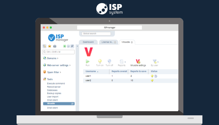Viewport: 219px width, 125px height.
Task: Collapse all menu sections with minus icon
Action: [x=68, y=46]
